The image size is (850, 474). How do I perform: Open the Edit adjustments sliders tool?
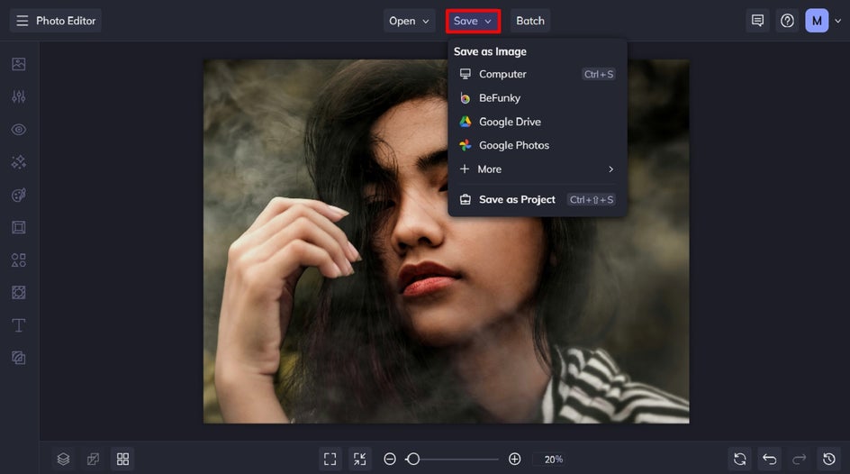[x=19, y=96]
